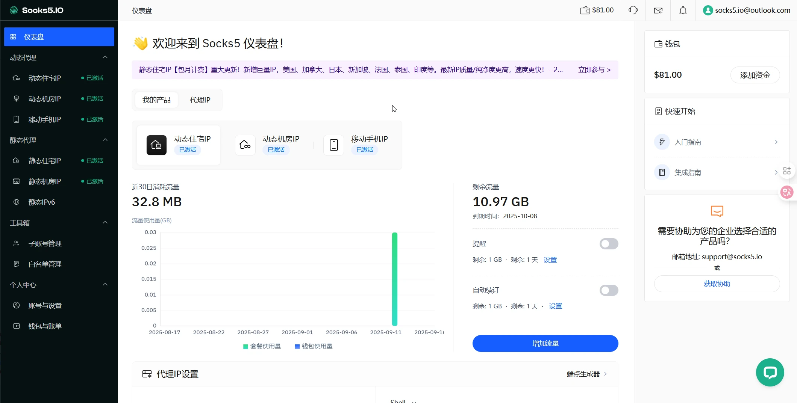Image resolution: width=797 pixels, height=403 pixels.
Task: Open 仪表盘 in the sidebar
Action: point(59,37)
